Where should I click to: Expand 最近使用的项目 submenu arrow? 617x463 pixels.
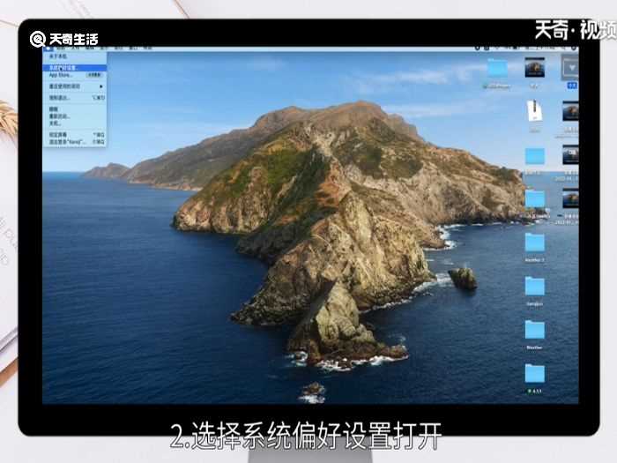(x=101, y=86)
